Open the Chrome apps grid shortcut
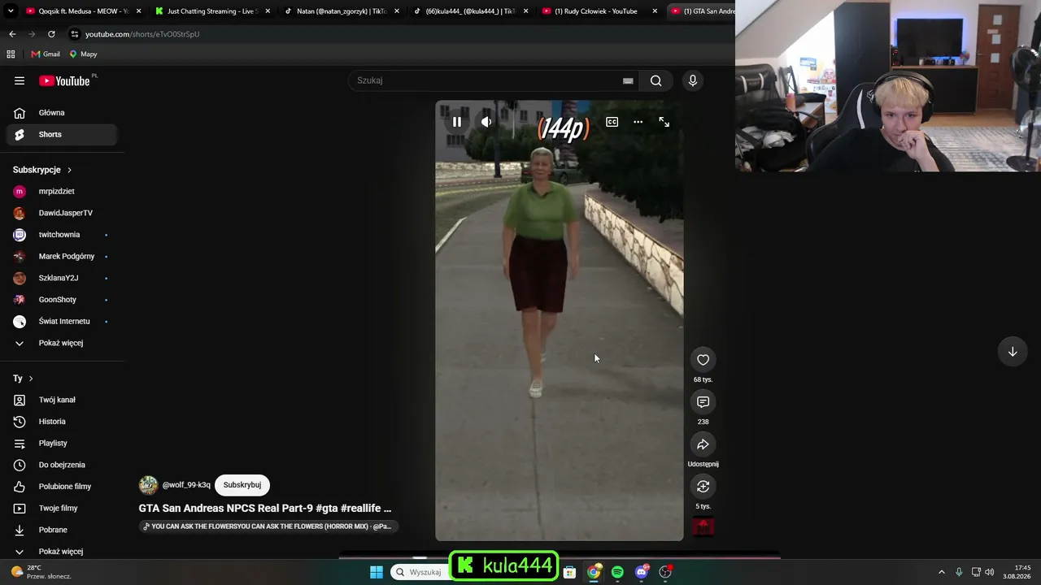The height and width of the screenshot is (585, 1041). coord(11,54)
